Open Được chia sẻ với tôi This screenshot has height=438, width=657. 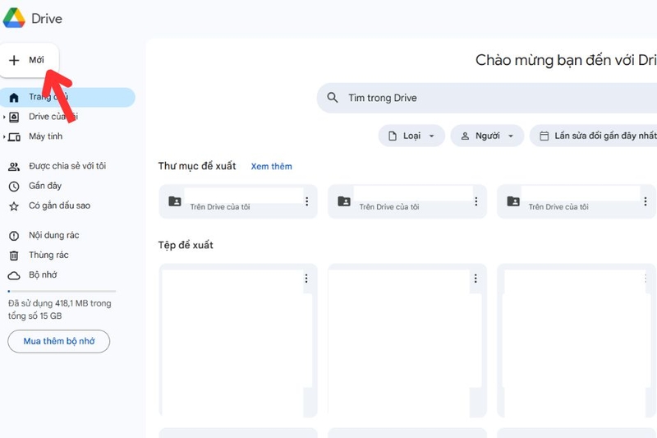click(67, 166)
